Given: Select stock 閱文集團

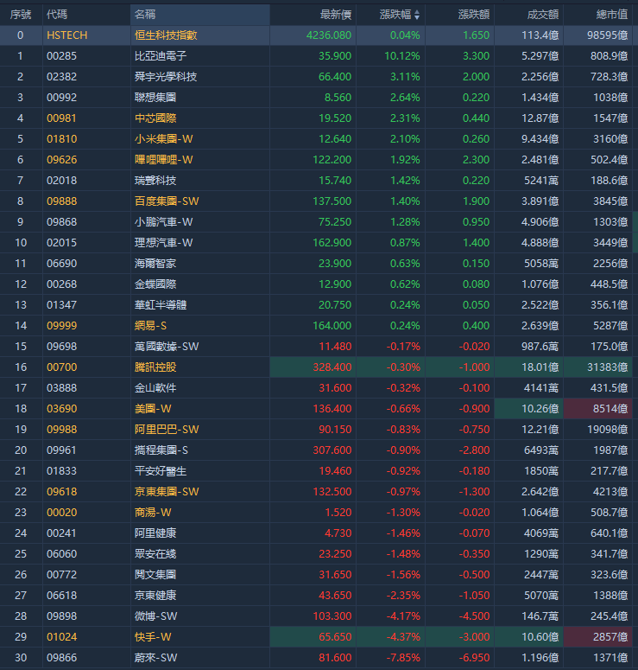Looking at the screenshot, I should point(155,575).
